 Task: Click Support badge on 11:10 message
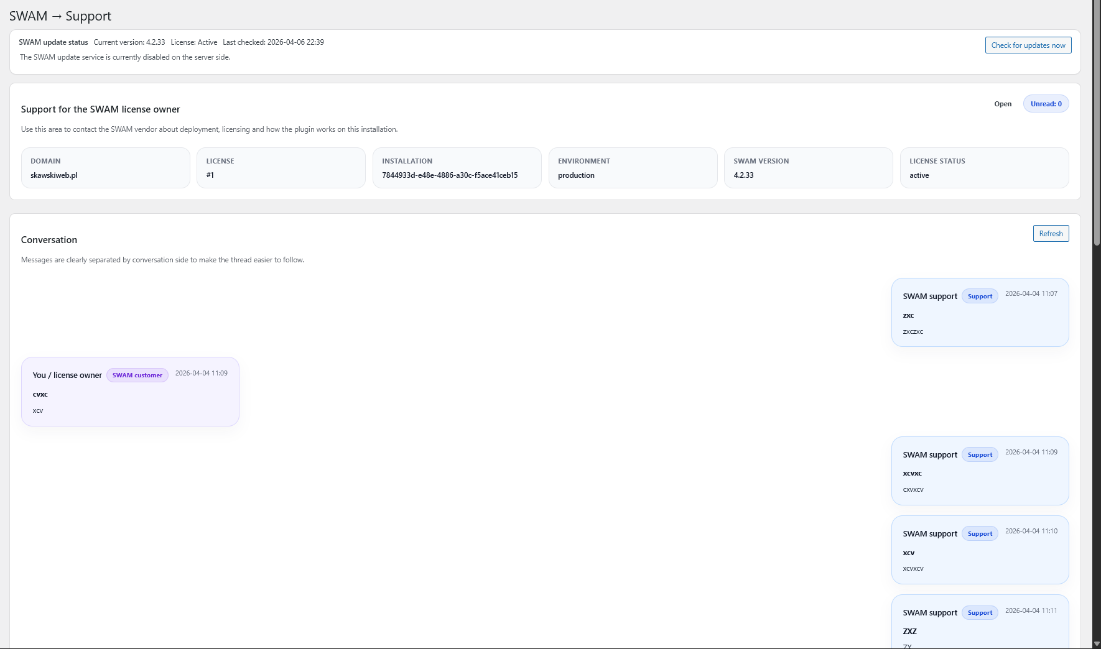[x=980, y=534]
